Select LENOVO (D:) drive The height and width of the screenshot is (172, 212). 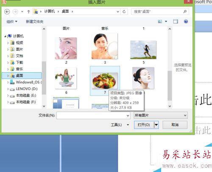tap(27, 89)
